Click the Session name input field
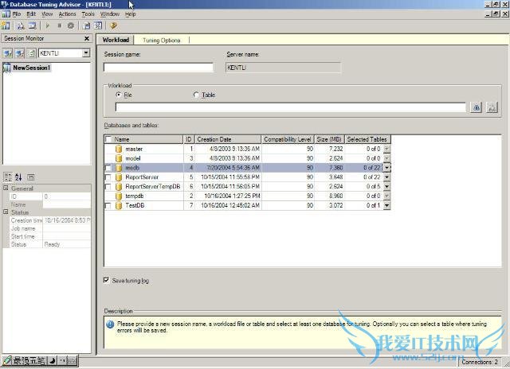The image size is (510, 369). pos(159,68)
